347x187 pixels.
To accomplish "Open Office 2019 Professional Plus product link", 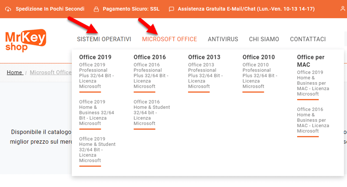I will [x=97, y=76].
